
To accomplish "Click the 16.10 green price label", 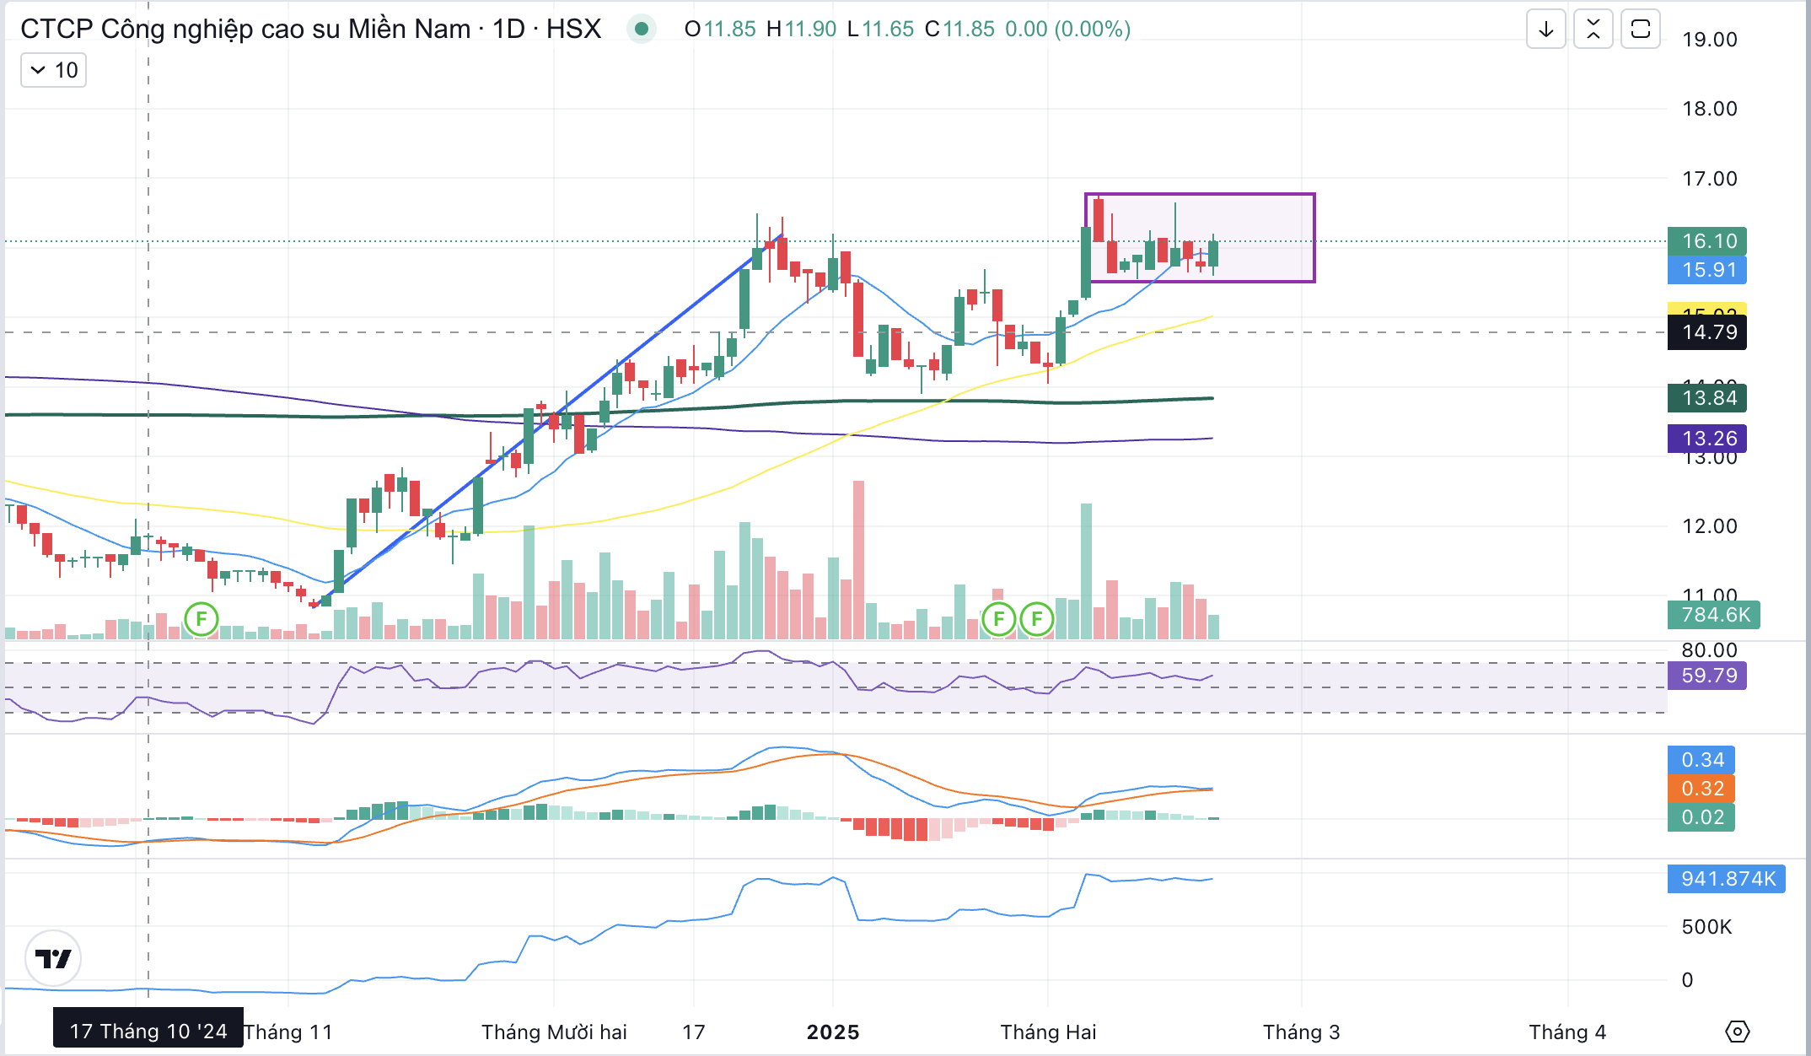I will tap(1706, 241).
